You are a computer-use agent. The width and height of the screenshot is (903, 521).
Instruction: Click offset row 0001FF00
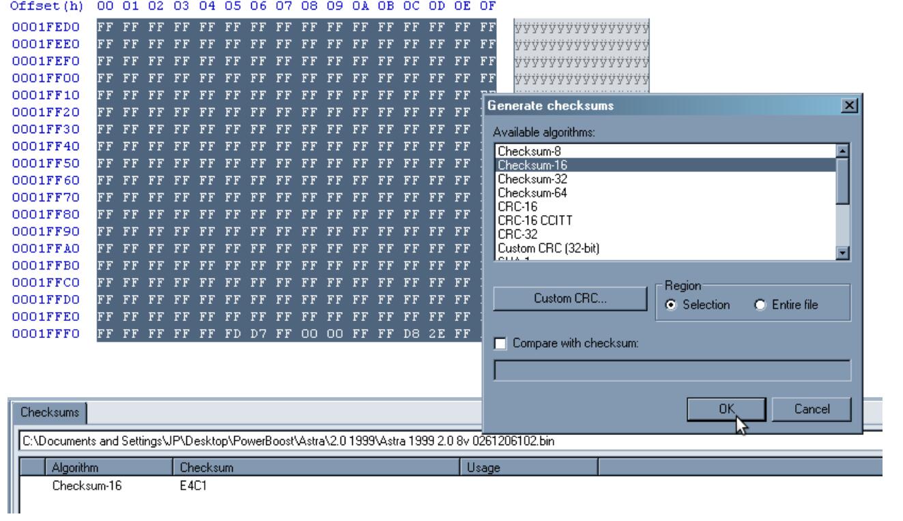[45, 80]
